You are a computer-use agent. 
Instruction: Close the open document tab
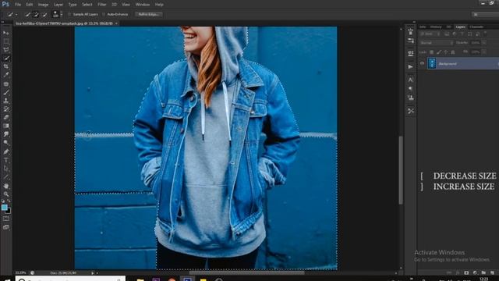click(x=116, y=23)
